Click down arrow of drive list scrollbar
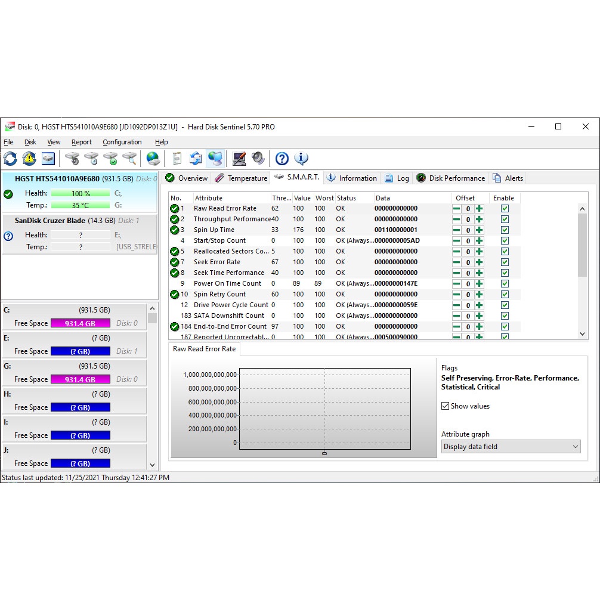600x600 pixels. click(152, 465)
